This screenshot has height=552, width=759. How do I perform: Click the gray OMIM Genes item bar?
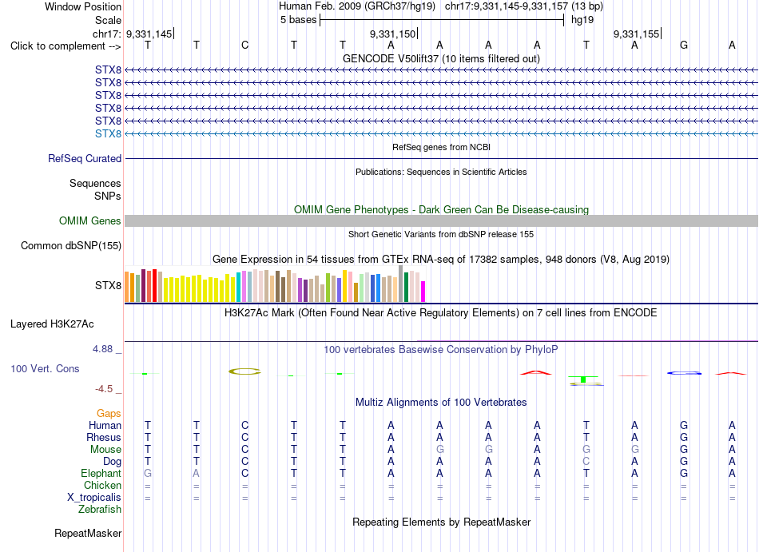(441, 220)
